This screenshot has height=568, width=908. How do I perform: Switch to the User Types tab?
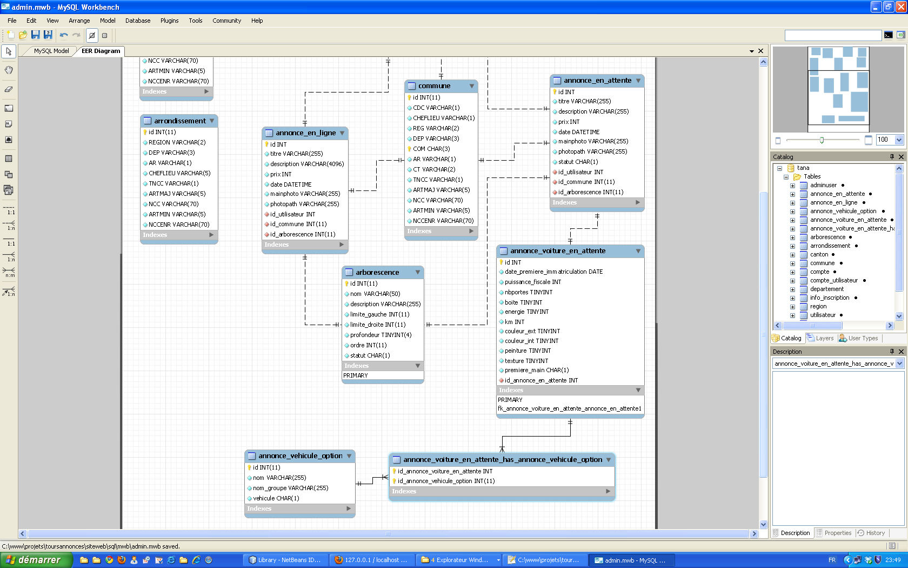pos(858,338)
